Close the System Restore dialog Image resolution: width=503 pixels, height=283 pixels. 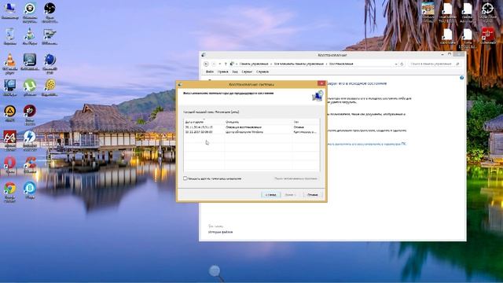(321, 84)
